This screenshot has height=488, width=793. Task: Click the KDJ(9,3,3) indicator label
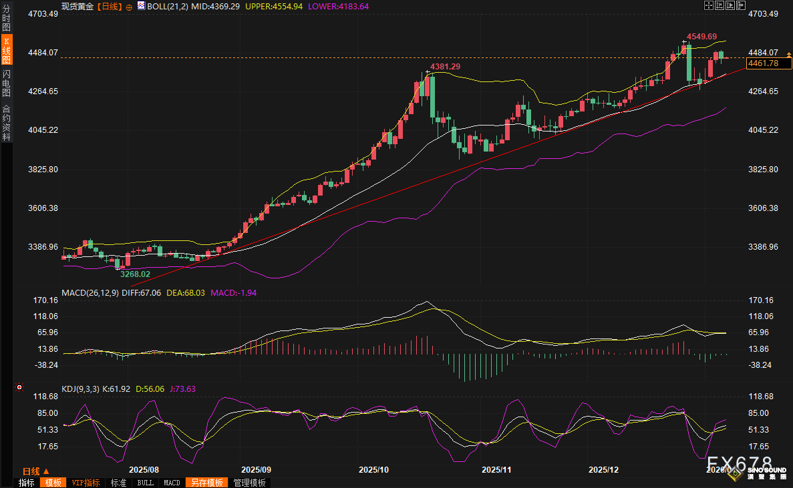pyautogui.click(x=81, y=389)
